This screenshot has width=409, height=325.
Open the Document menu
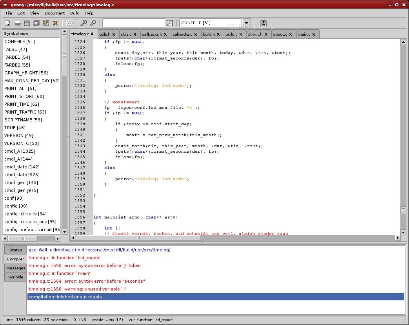[55, 13]
